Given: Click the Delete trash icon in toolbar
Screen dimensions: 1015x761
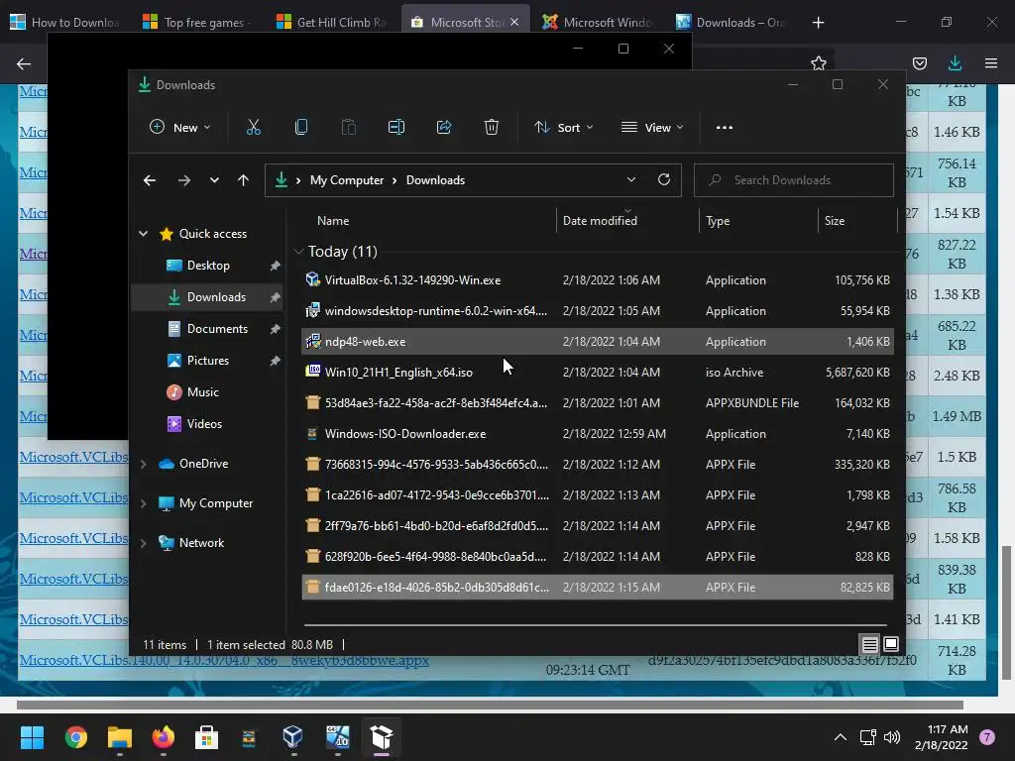Looking at the screenshot, I should (492, 128).
